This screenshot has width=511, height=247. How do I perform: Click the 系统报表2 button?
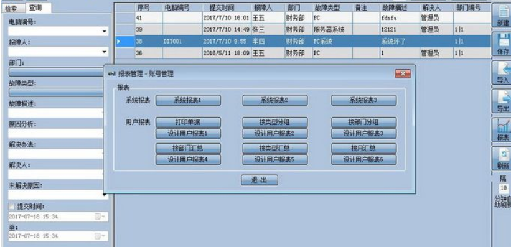[x=274, y=100]
